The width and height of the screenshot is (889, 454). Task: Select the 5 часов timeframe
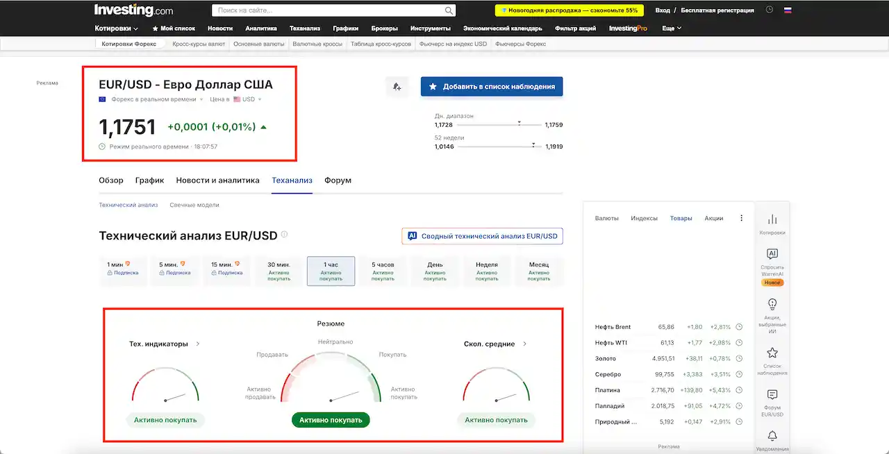tap(383, 271)
